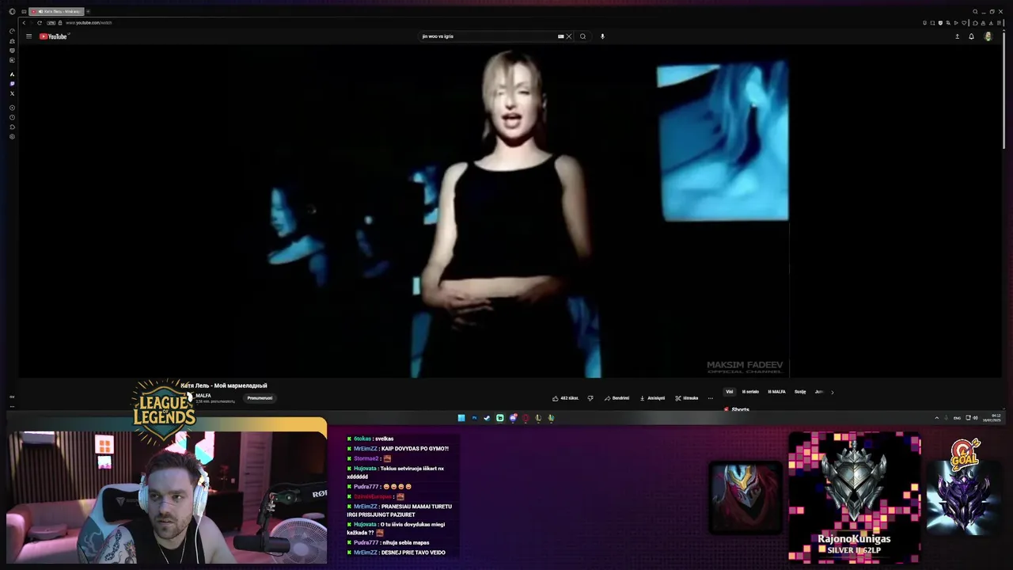Open a new browser tab with the plus
This screenshot has width=1013, height=570.
point(88,11)
